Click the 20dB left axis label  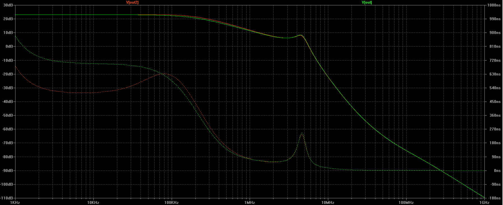click(8, 19)
